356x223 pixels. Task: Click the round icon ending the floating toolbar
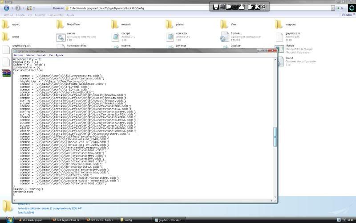pos(263,7)
